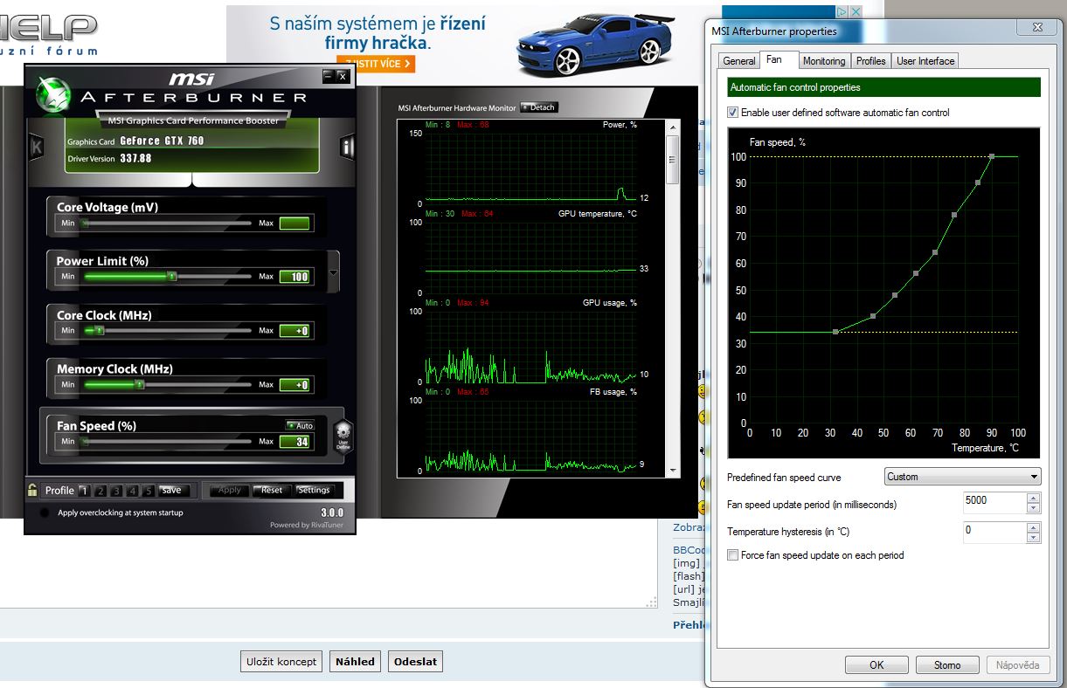This screenshot has width=1067, height=688.
Task: Click the lowest fan curve node at 34%
Action: pyautogui.click(x=835, y=332)
